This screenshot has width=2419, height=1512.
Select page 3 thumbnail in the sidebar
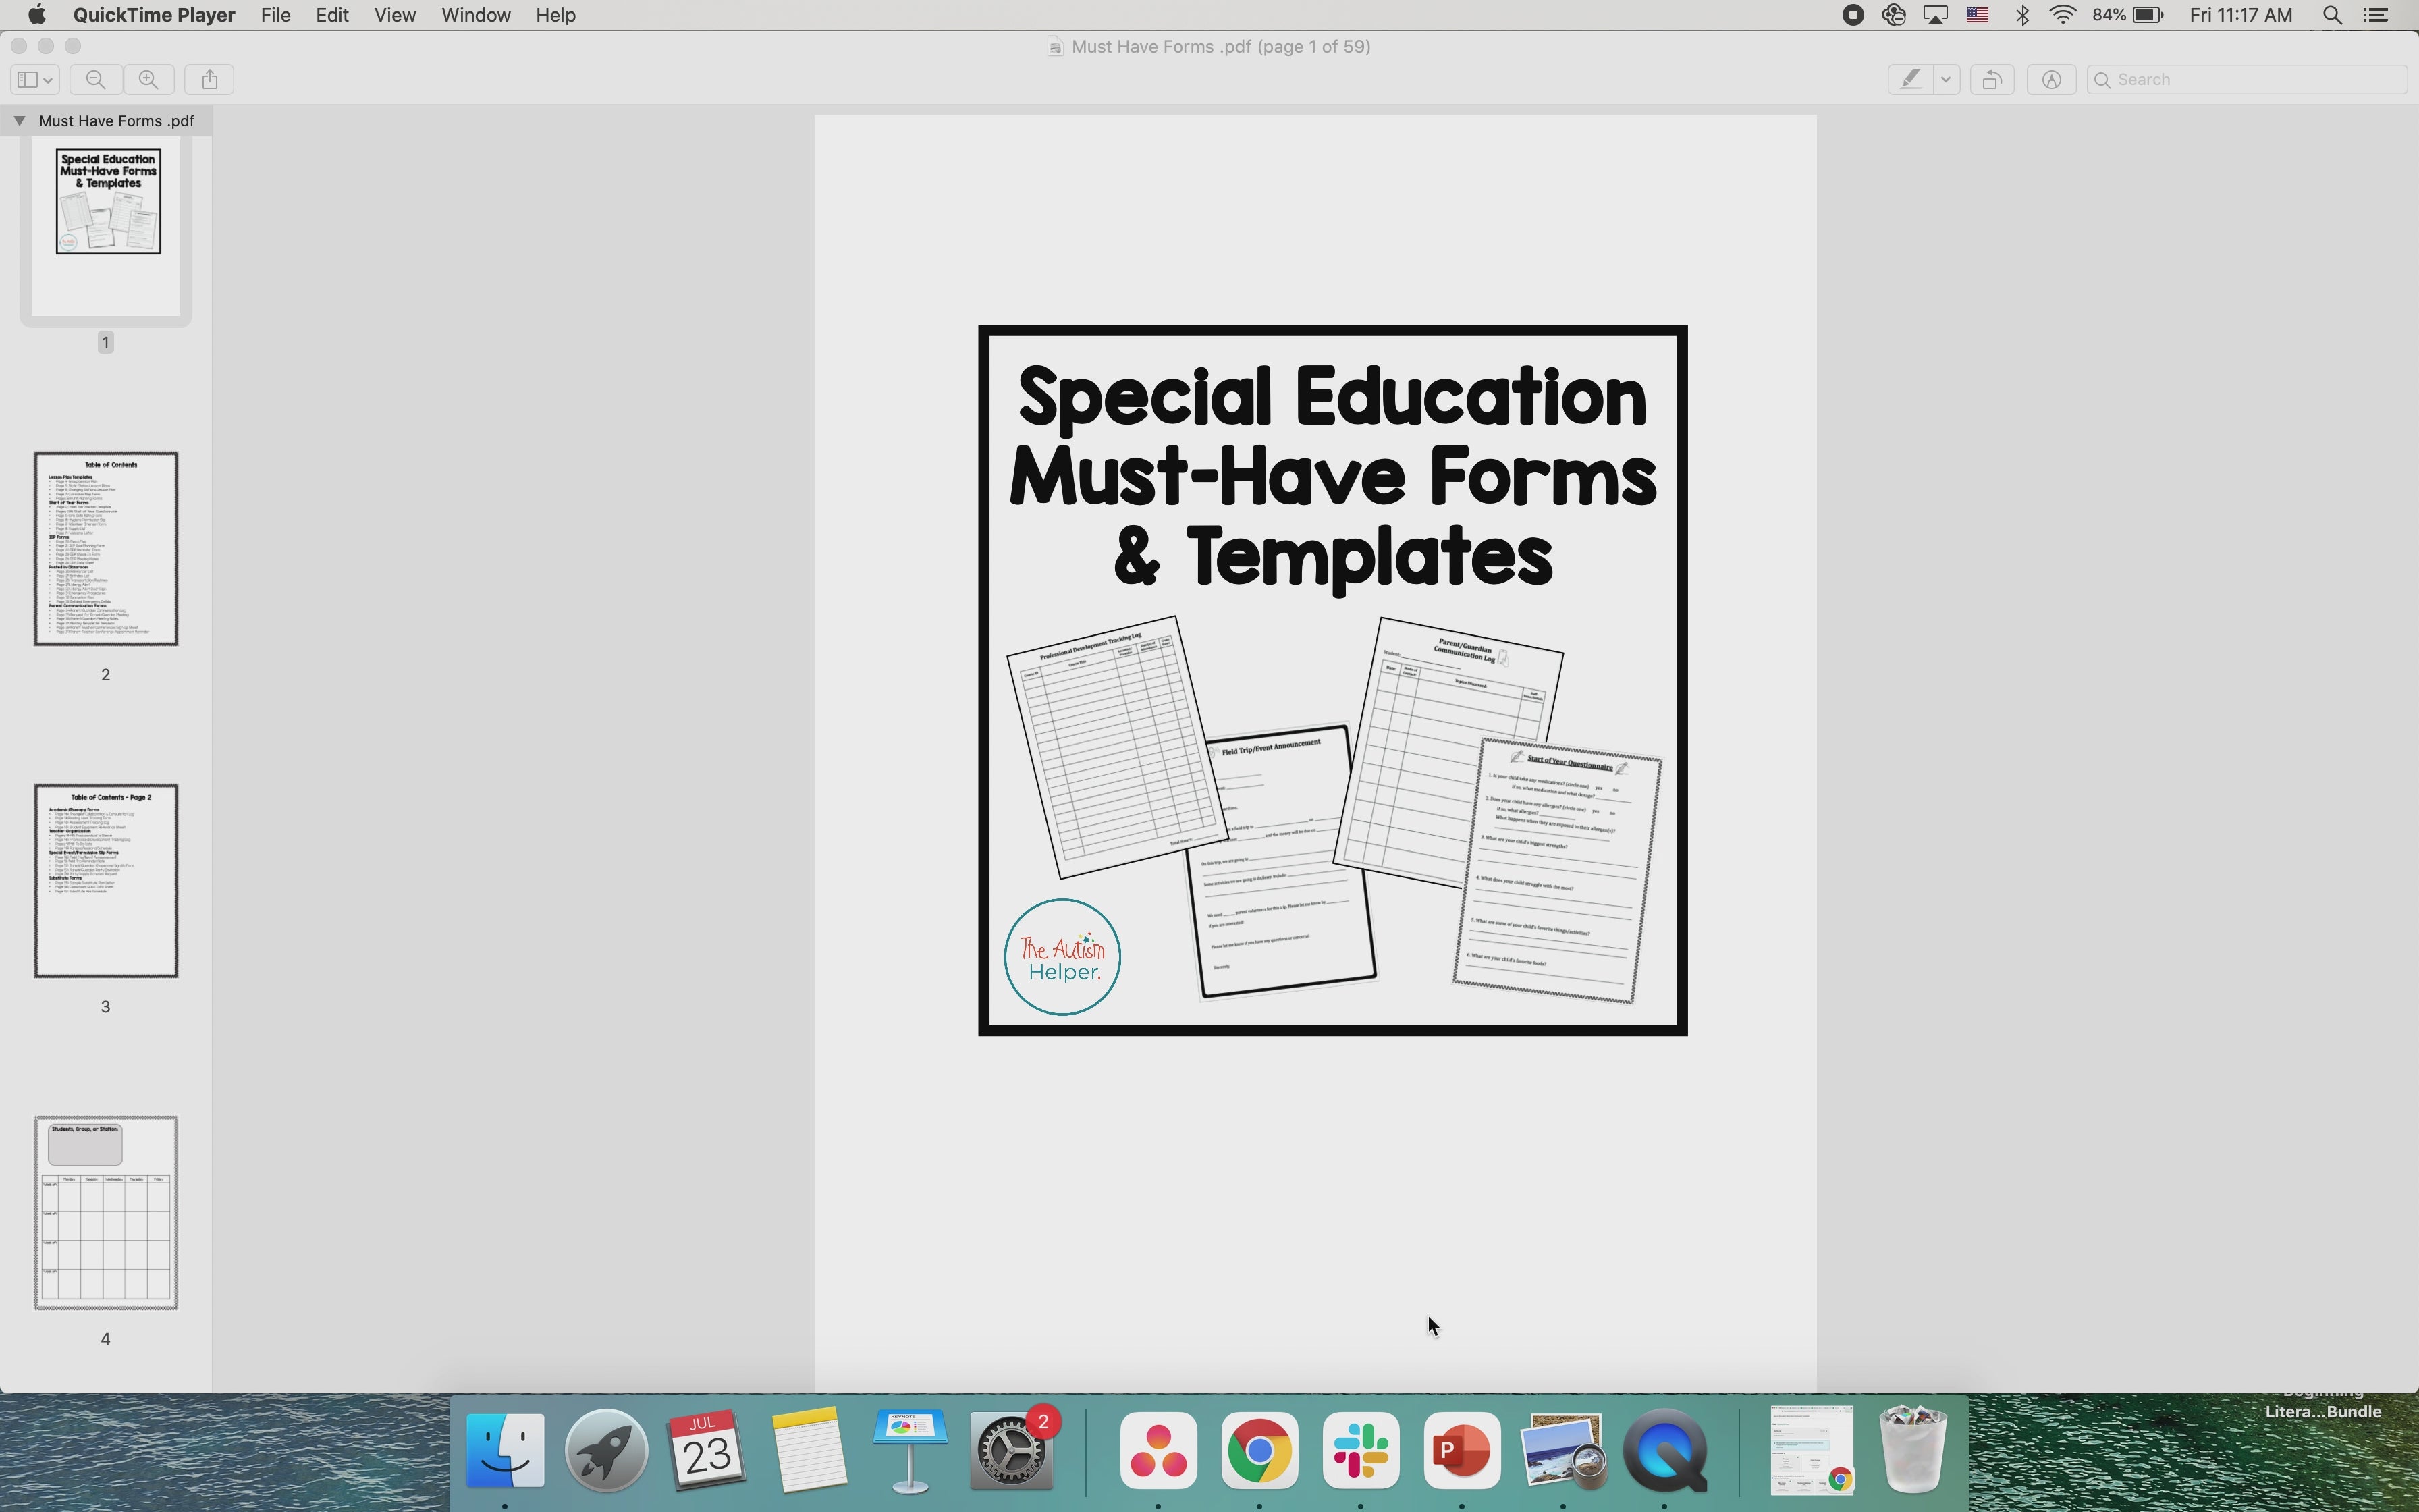106,881
